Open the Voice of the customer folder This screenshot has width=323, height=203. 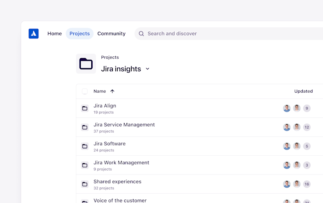pyautogui.click(x=120, y=200)
